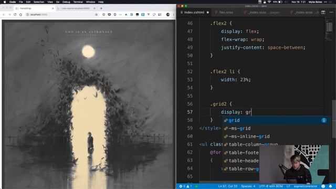Open the Help menu

pyautogui.click(x=101, y=2)
